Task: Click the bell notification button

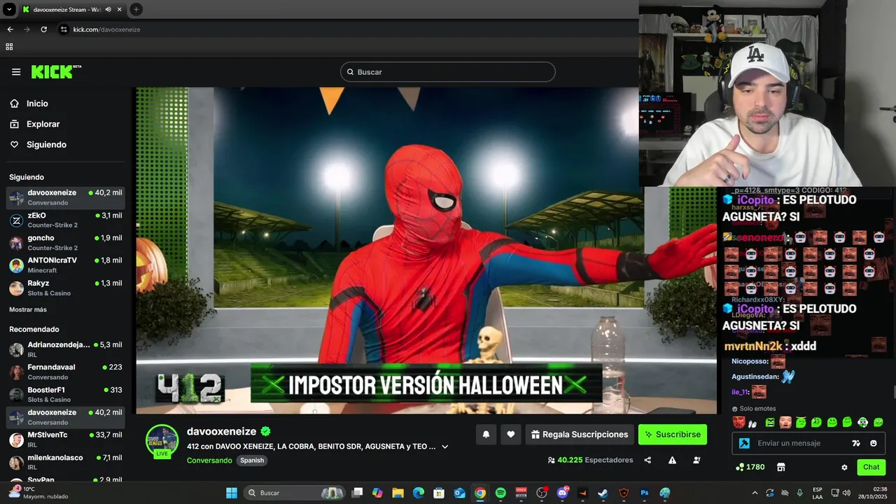Action: (x=486, y=435)
